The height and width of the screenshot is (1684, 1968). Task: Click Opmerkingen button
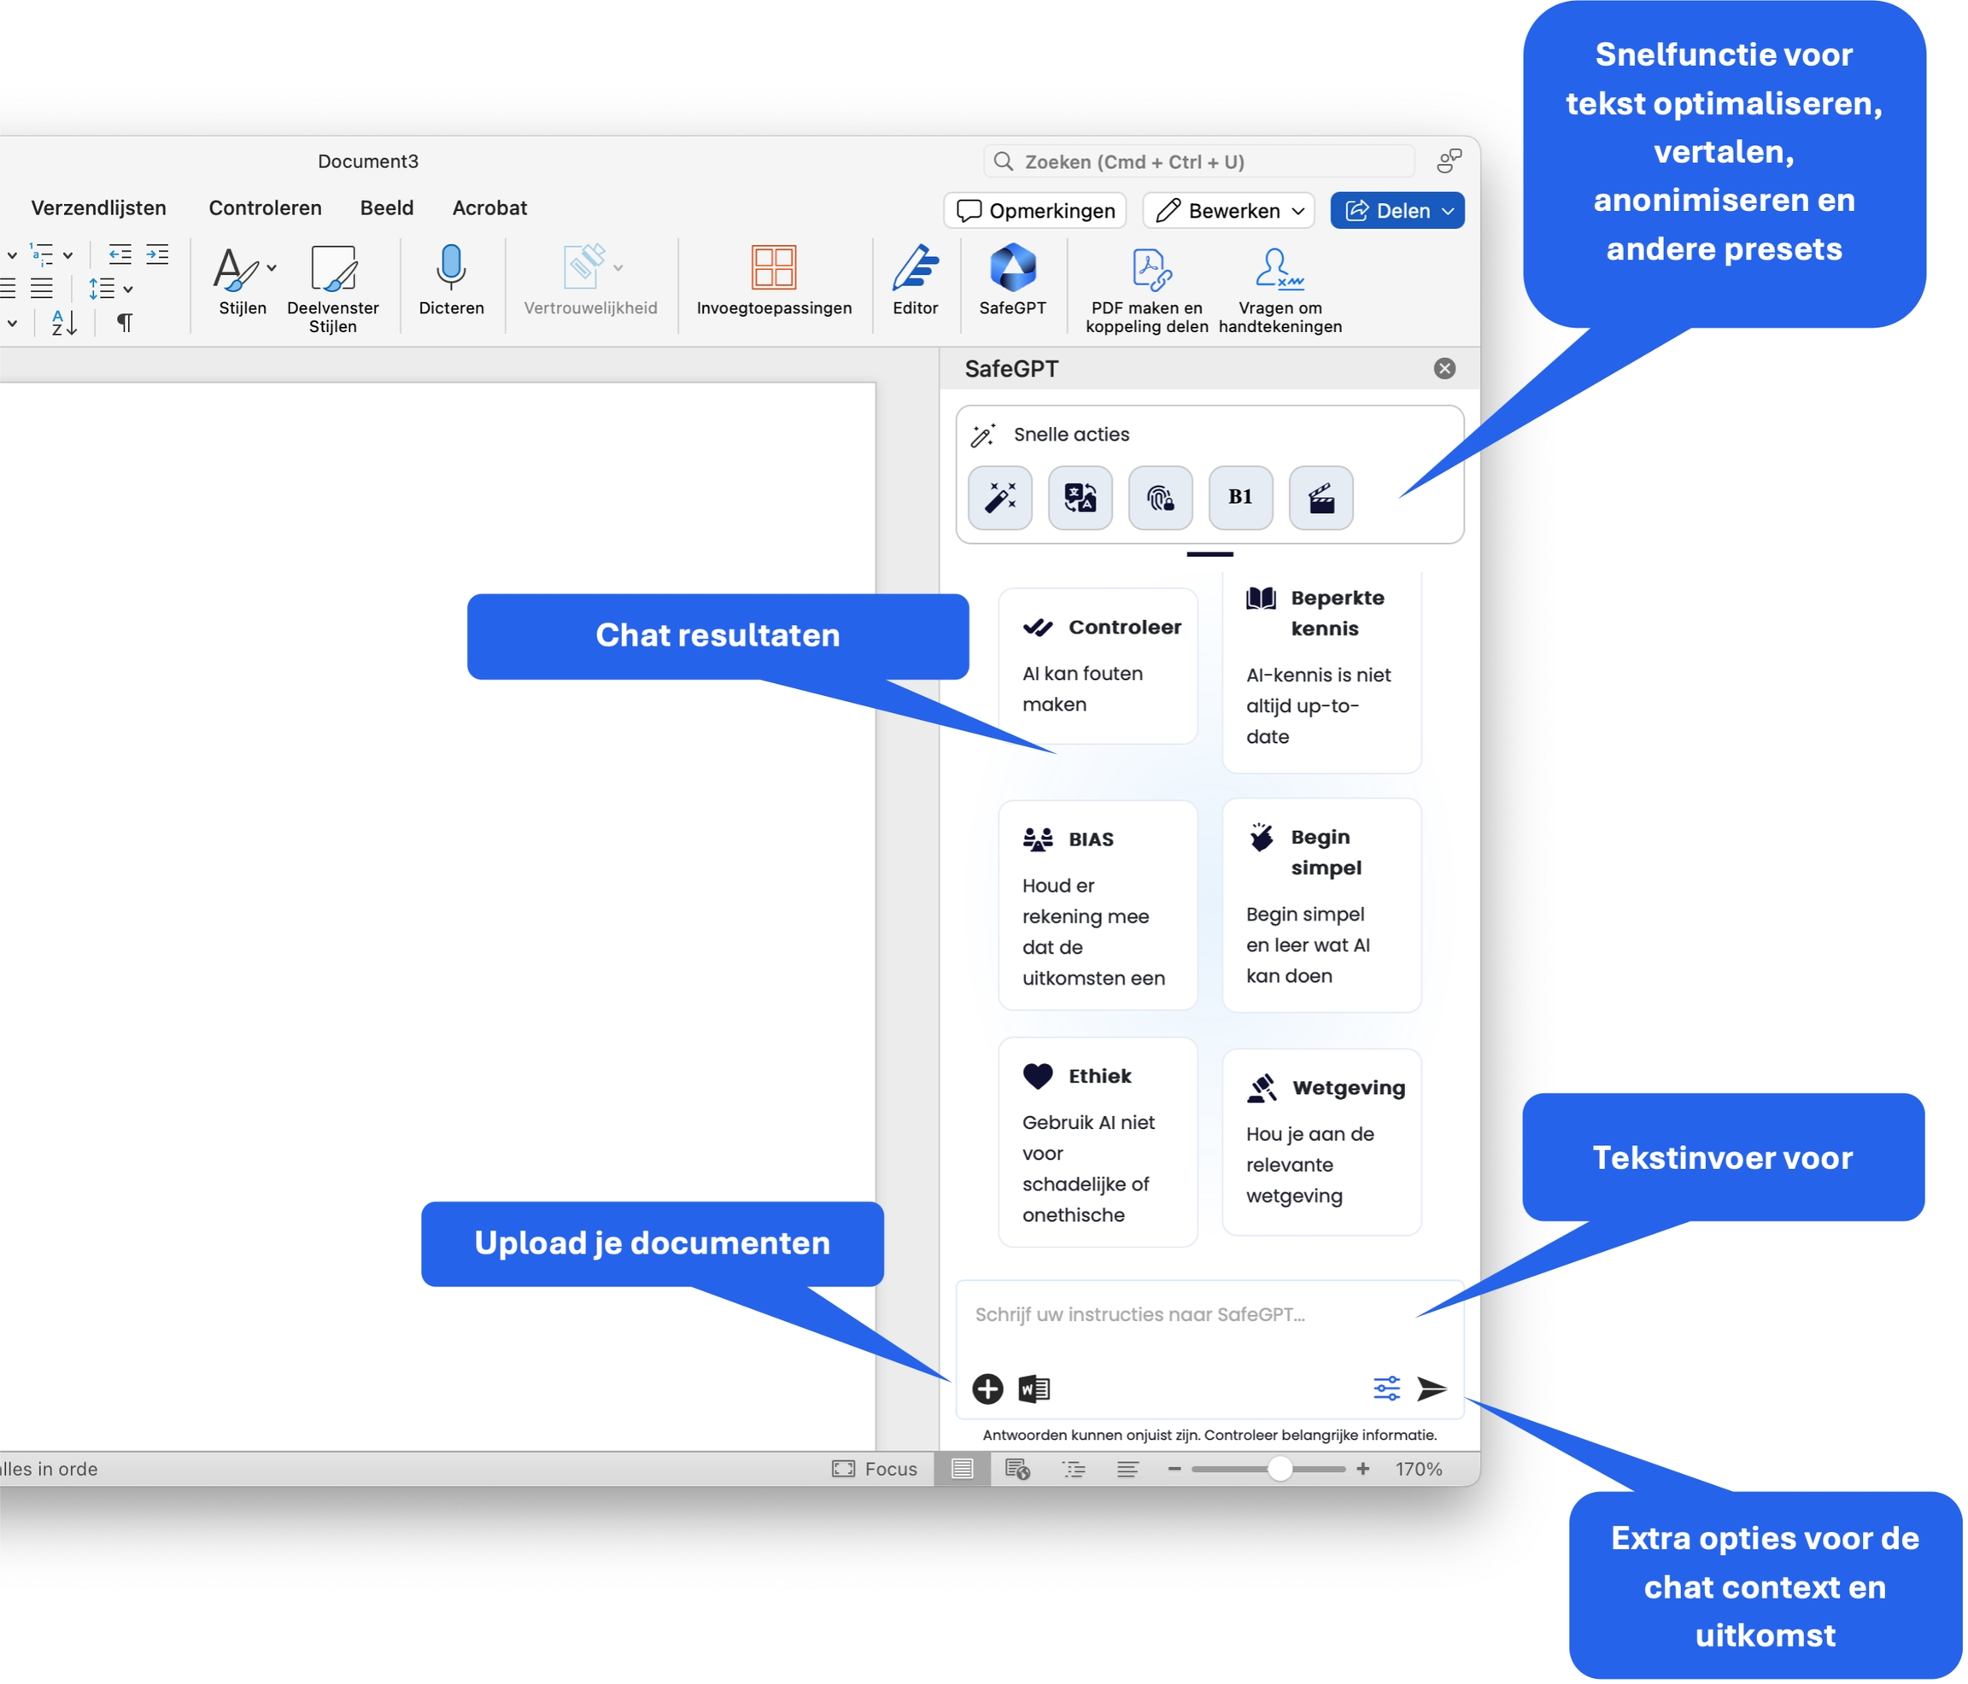(x=1035, y=211)
